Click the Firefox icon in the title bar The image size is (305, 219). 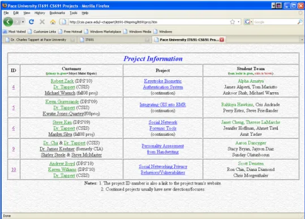click(5, 6)
